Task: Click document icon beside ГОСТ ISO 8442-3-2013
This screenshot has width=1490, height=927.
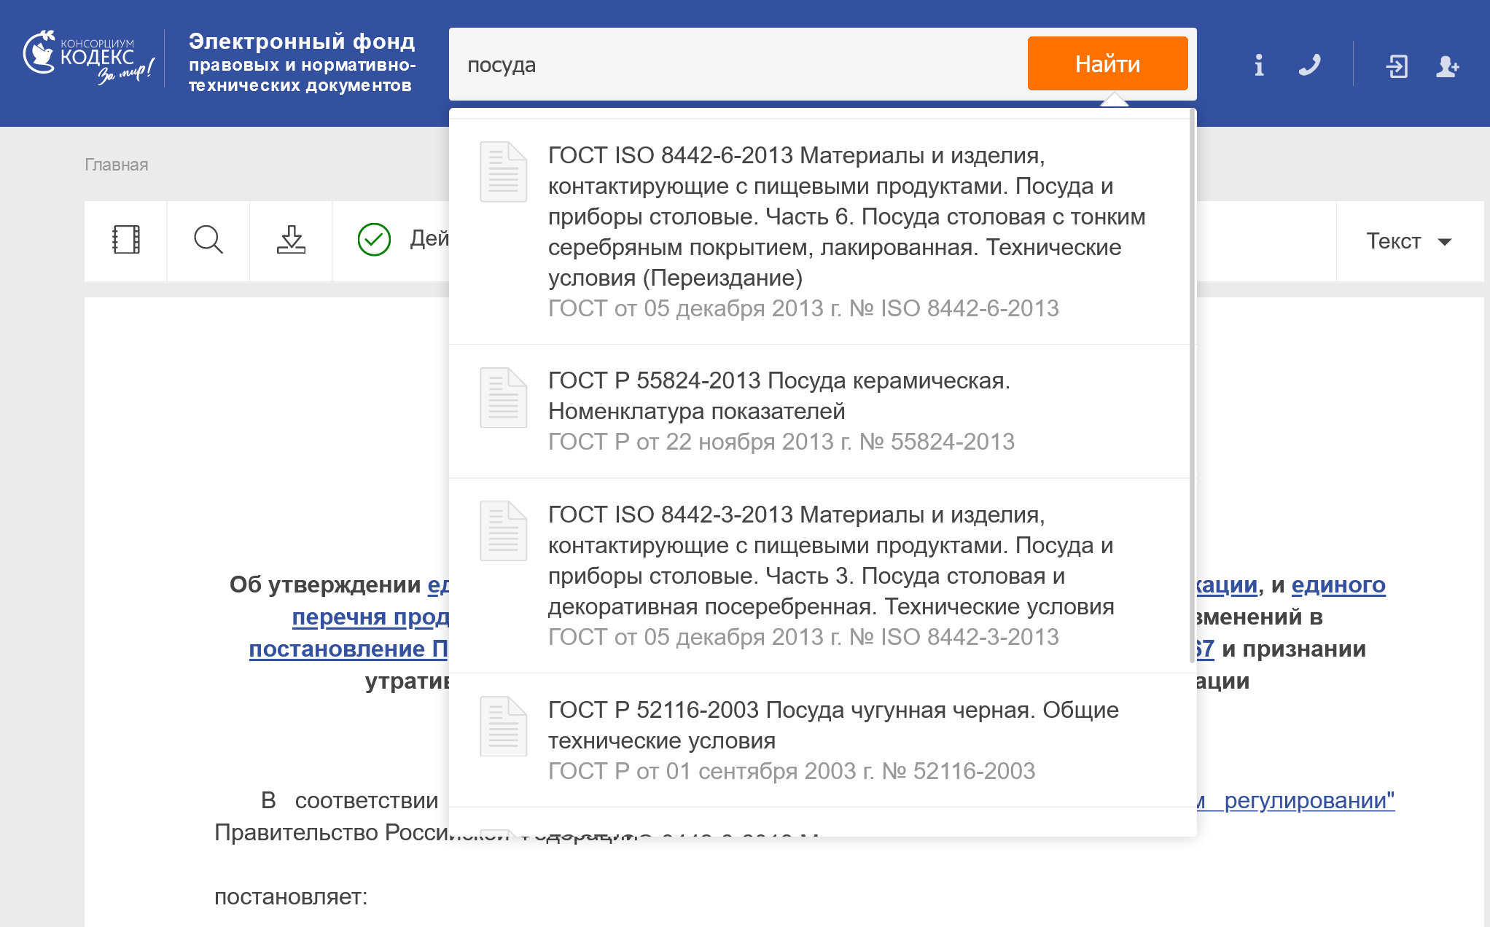Action: (503, 531)
